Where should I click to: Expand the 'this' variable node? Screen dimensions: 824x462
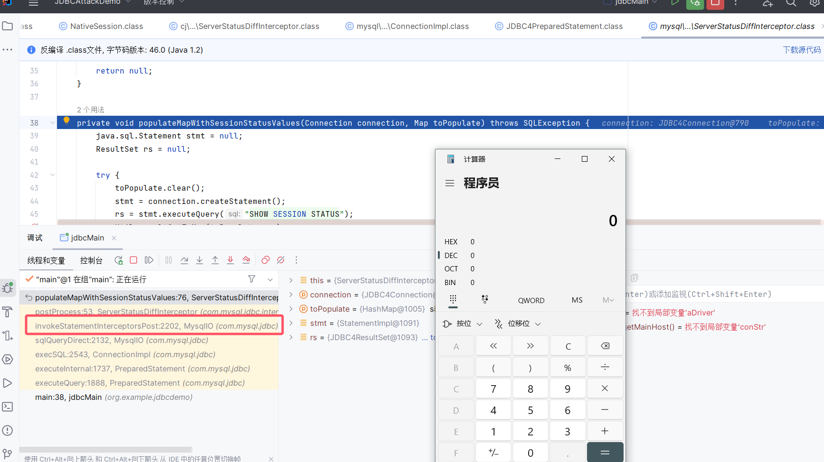(x=291, y=280)
